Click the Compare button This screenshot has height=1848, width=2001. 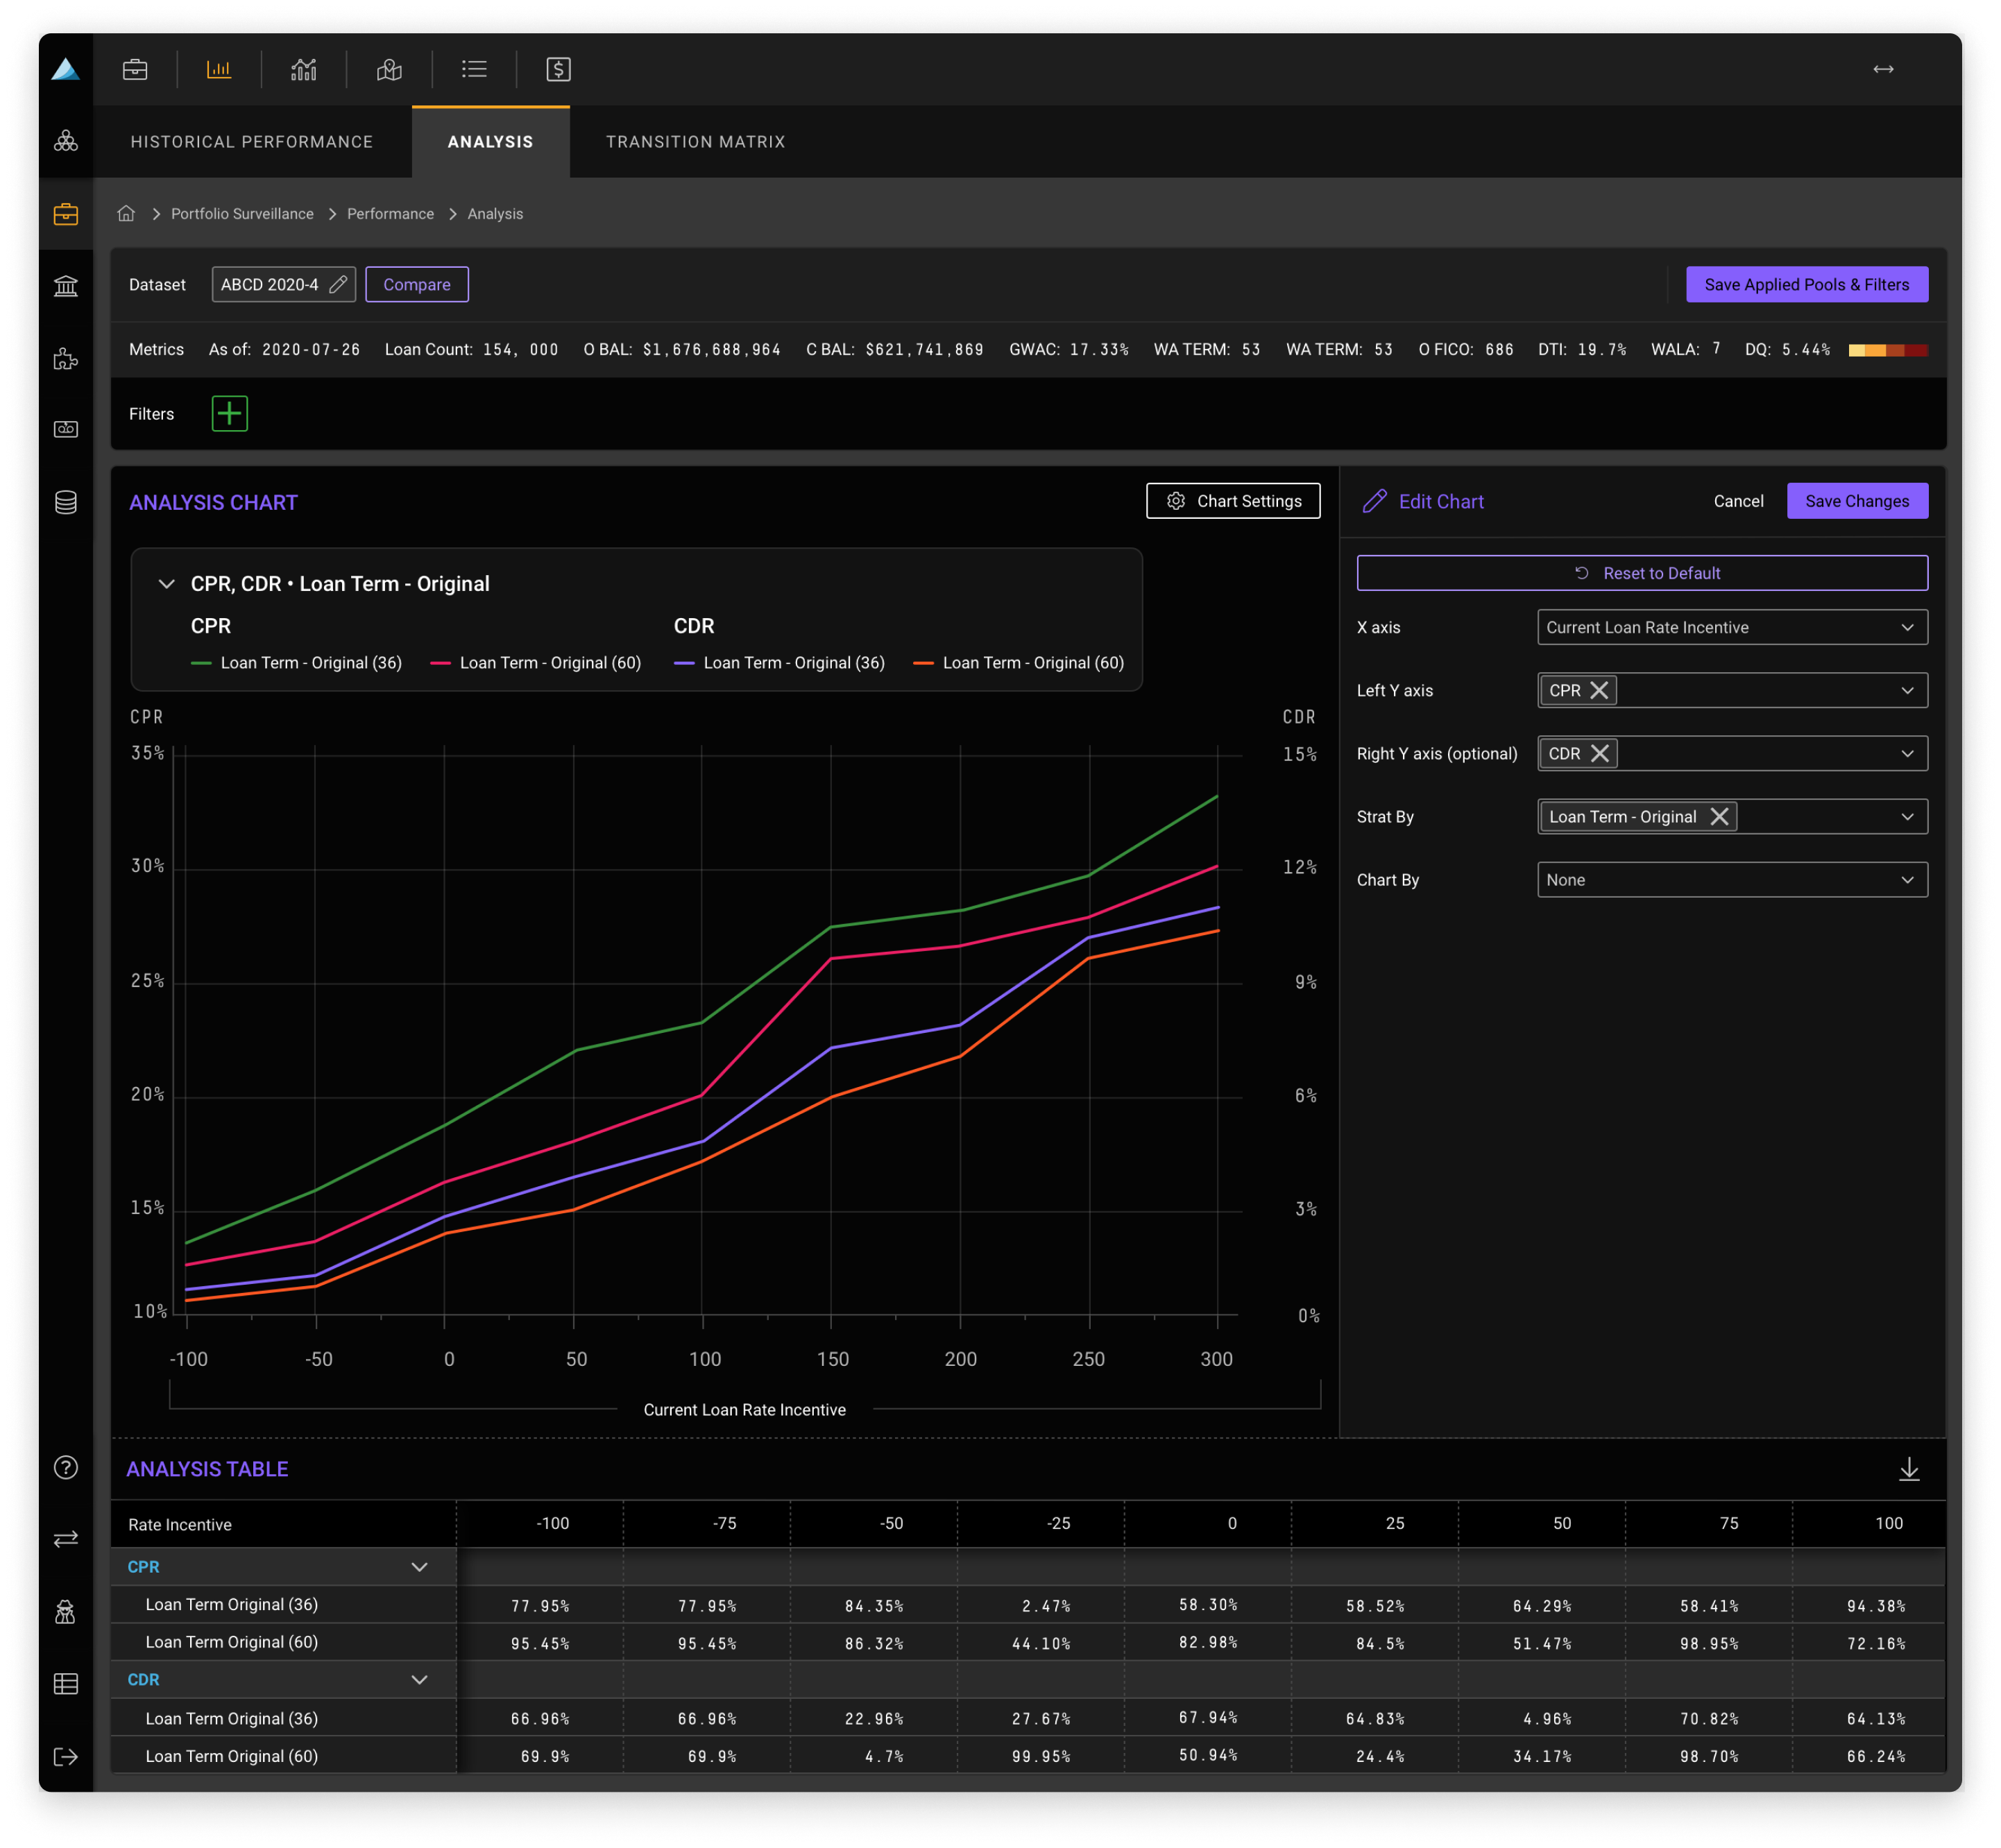pos(417,284)
